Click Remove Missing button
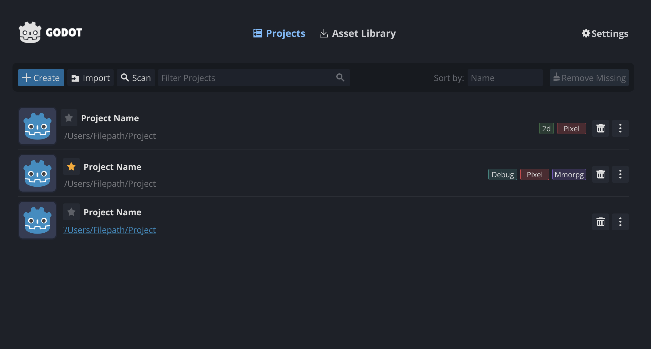This screenshot has height=349, width=651. [x=589, y=78]
